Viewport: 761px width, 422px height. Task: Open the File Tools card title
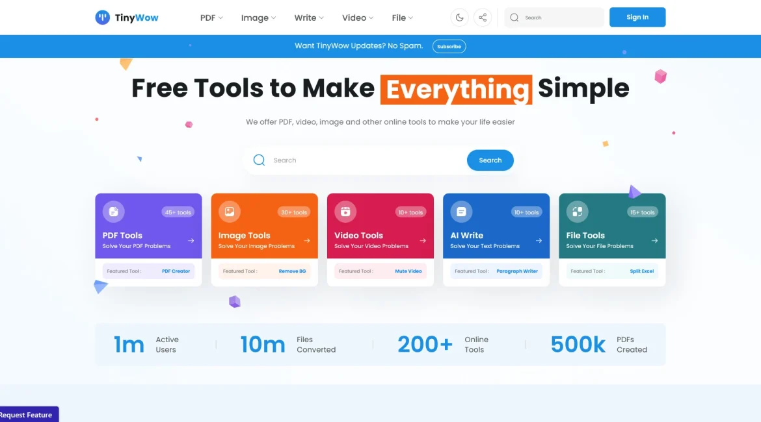click(x=585, y=236)
